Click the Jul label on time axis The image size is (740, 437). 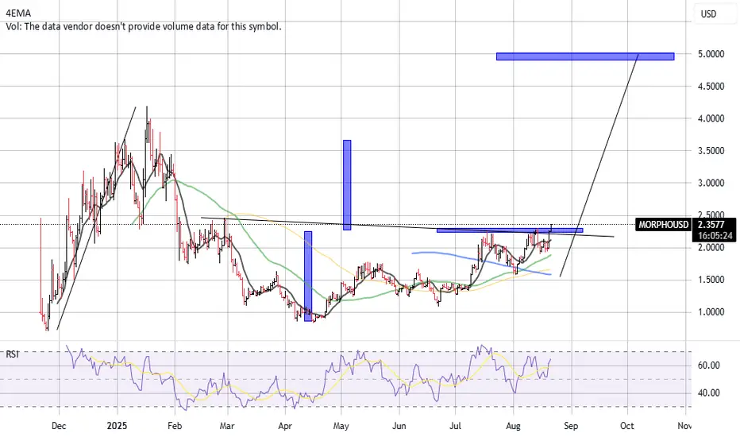click(x=456, y=426)
